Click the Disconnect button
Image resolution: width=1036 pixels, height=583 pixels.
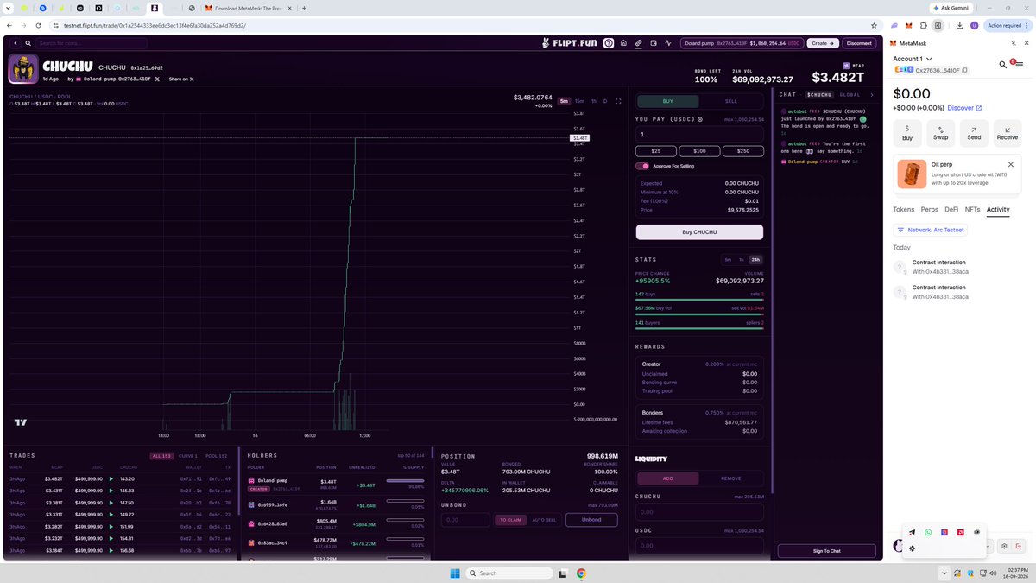[859, 43]
